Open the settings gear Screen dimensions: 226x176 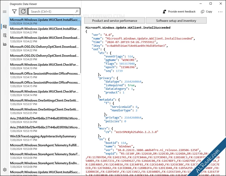pyautogui.click(x=5, y=170)
